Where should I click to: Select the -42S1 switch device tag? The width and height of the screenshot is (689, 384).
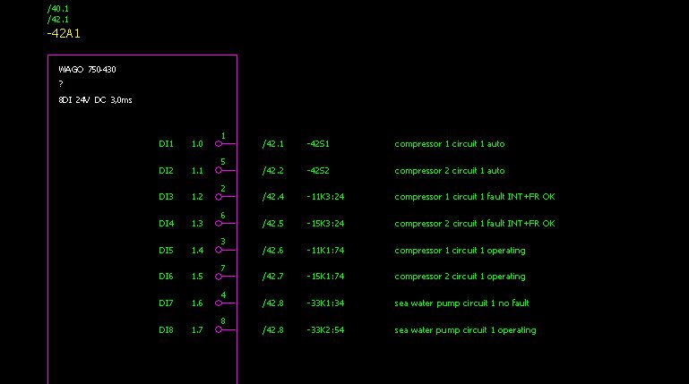[317, 143]
